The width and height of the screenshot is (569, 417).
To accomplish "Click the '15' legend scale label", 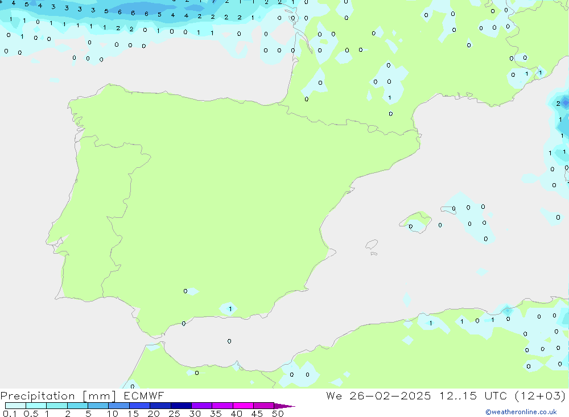I will (133, 414).
